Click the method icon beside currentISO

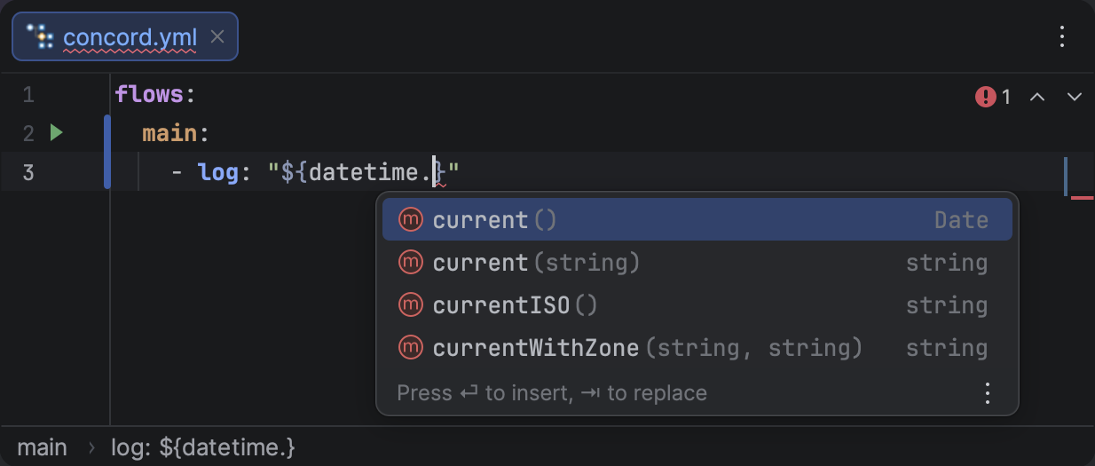pyautogui.click(x=410, y=305)
